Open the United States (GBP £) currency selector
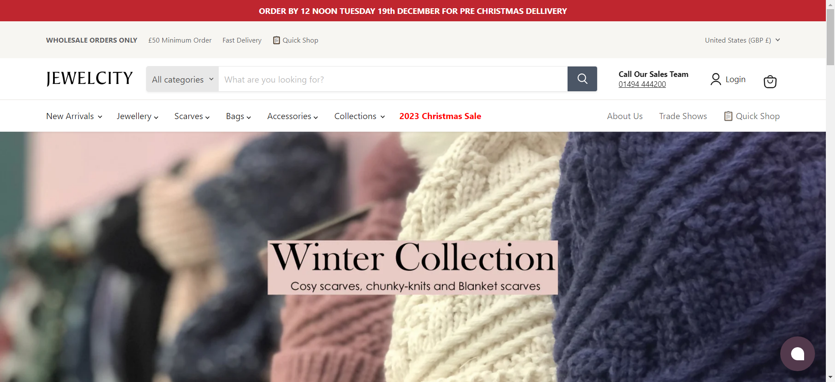The image size is (835, 382). pos(742,40)
